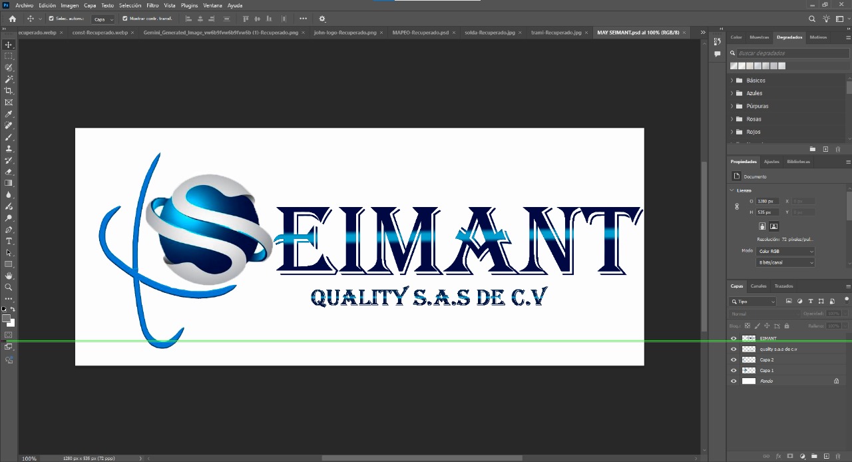This screenshot has height=462, width=852.
Task: Click the add layer style fx icon
Action: point(778,456)
